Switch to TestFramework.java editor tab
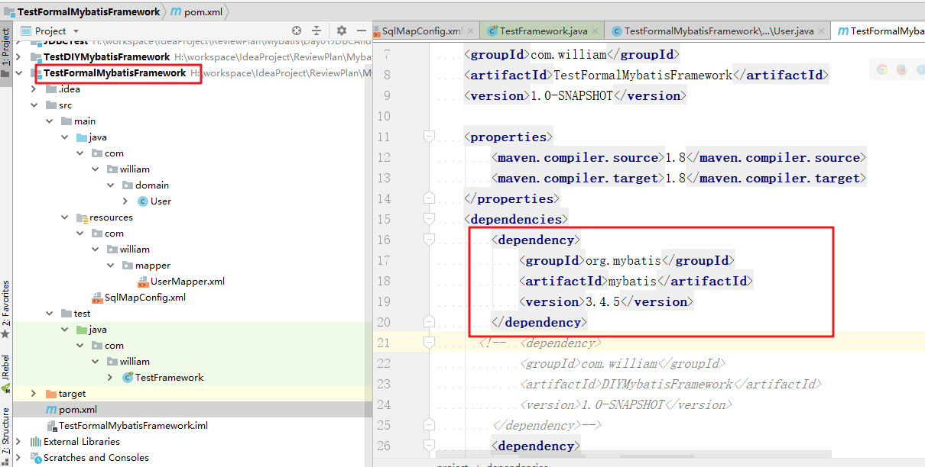Viewport: 925px width, 467px height. tap(544, 31)
